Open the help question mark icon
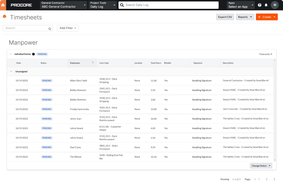The width and height of the screenshot is (283, 189). pos(259,5)
